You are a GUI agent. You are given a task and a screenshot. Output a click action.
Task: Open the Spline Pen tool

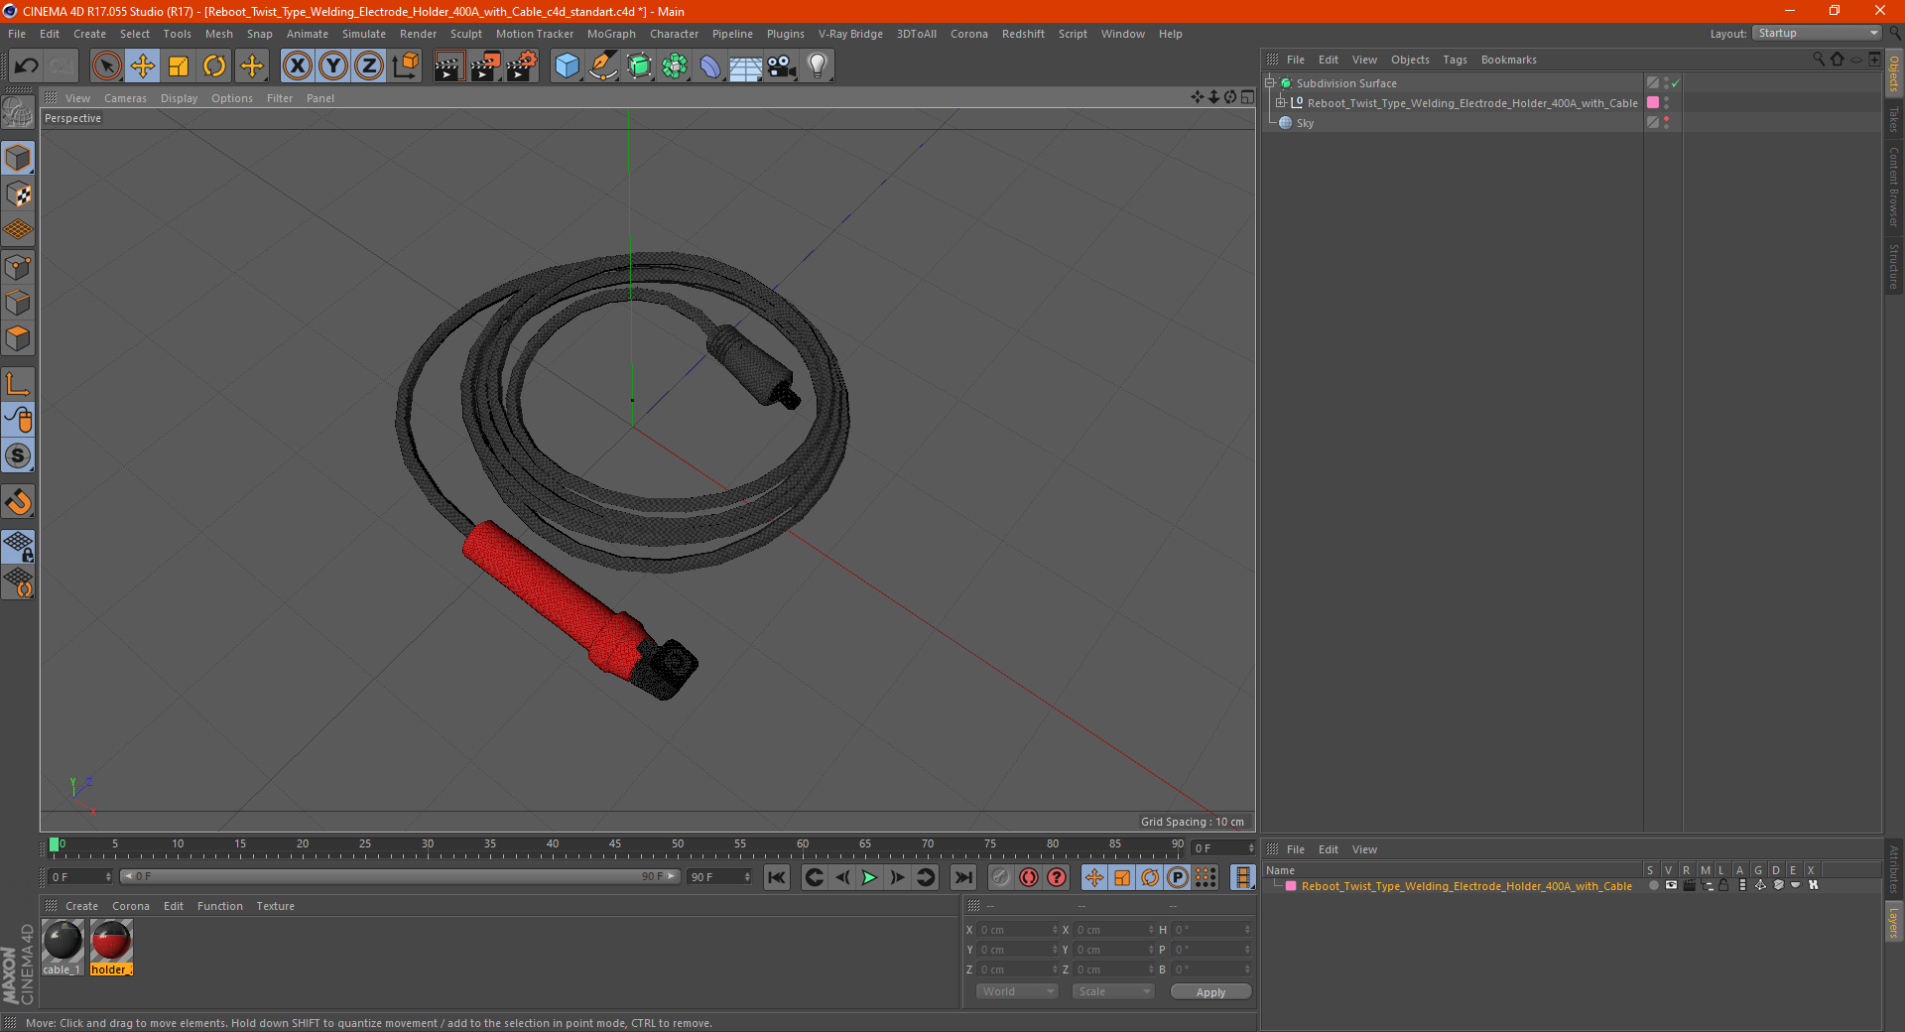[x=603, y=66]
